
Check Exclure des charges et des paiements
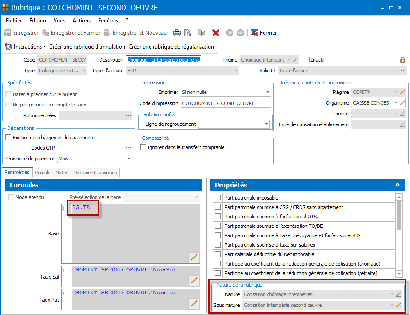pyautogui.click(x=9, y=138)
